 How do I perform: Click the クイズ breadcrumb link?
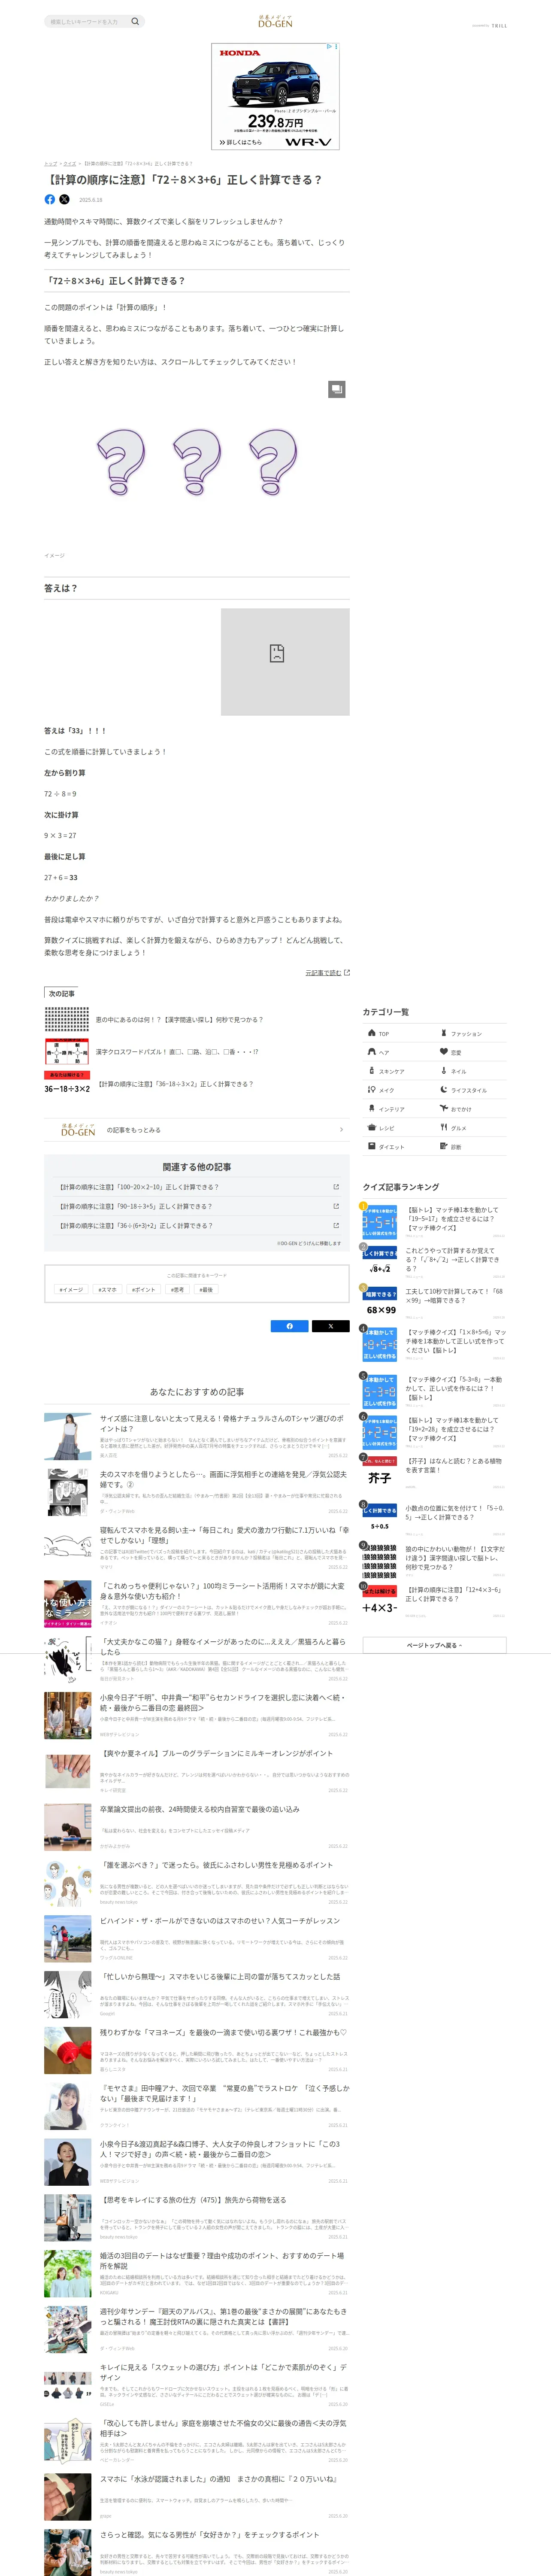coord(70,163)
